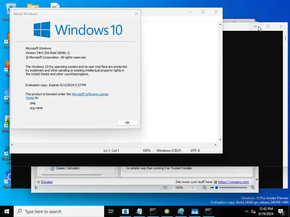Click the last console icon on the taskbar

tap(208, 211)
